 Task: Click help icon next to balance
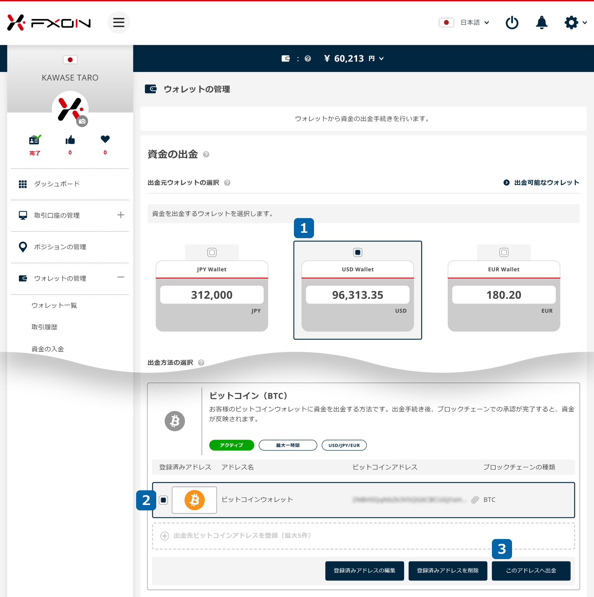point(308,58)
